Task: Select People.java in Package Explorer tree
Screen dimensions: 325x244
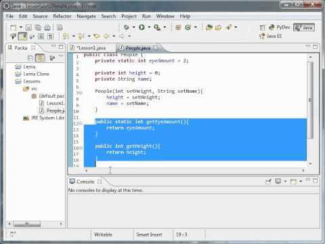Action: [52, 110]
